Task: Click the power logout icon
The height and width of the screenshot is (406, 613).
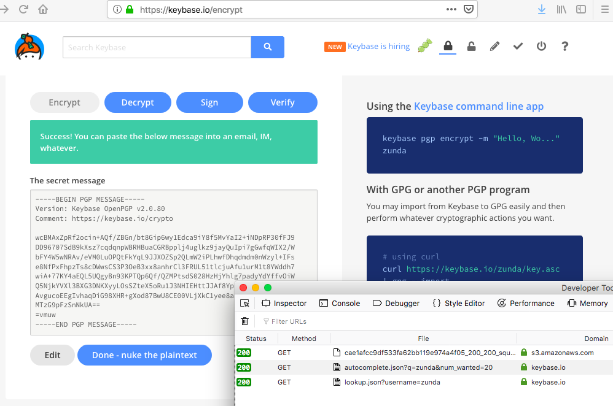Action: click(541, 46)
